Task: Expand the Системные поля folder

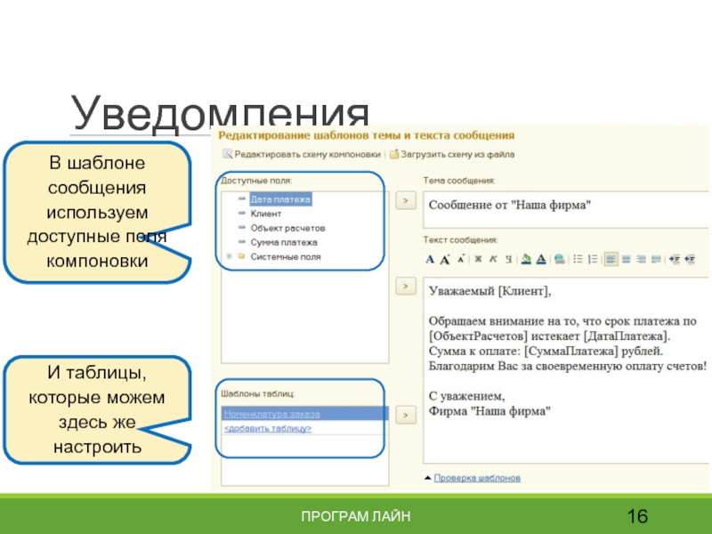Action: (230, 256)
